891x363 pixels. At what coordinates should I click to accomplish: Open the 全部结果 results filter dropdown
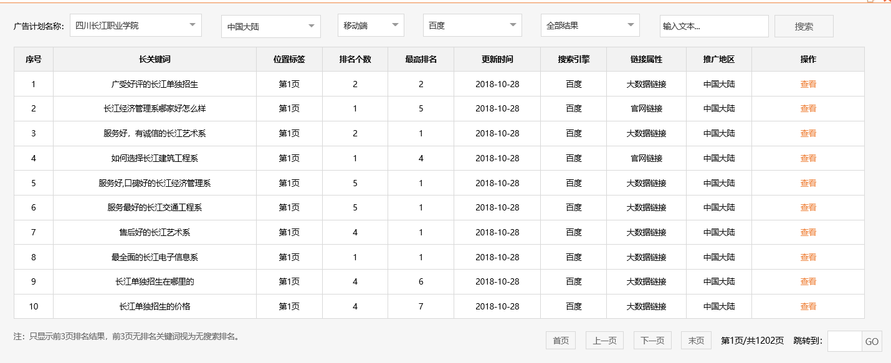(x=589, y=25)
